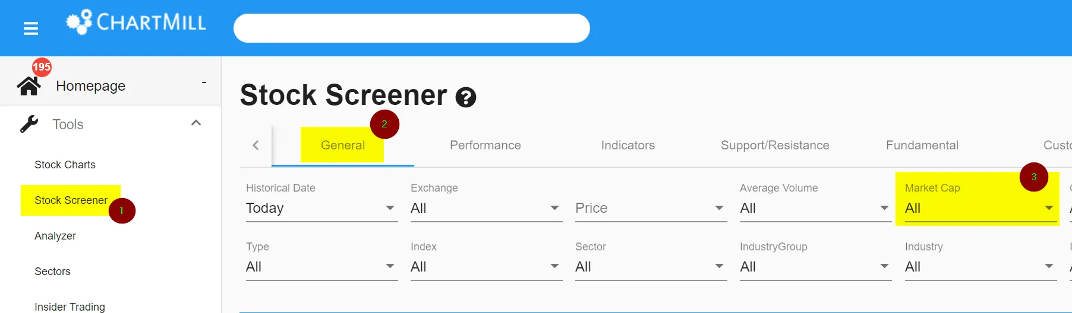Image resolution: width=1072 pixels, height=313 pixels.
Task: Go to Stock Charts in sidebar
Action: click(x=65, y=165)
